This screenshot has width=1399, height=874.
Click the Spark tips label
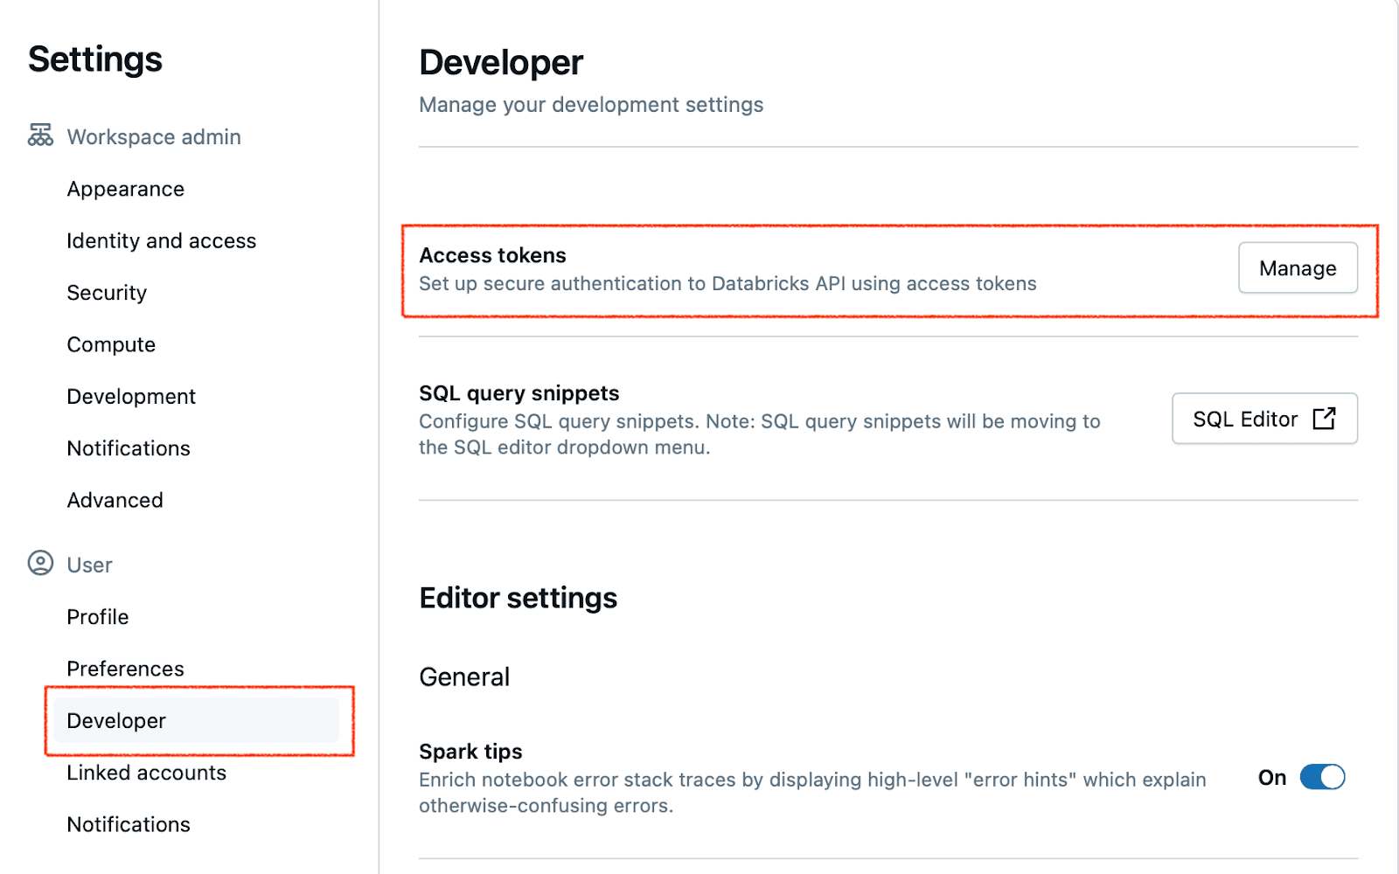tap(470, 752)
